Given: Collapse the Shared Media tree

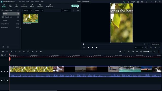Looking at the screenshot, I should click(1, 17).
